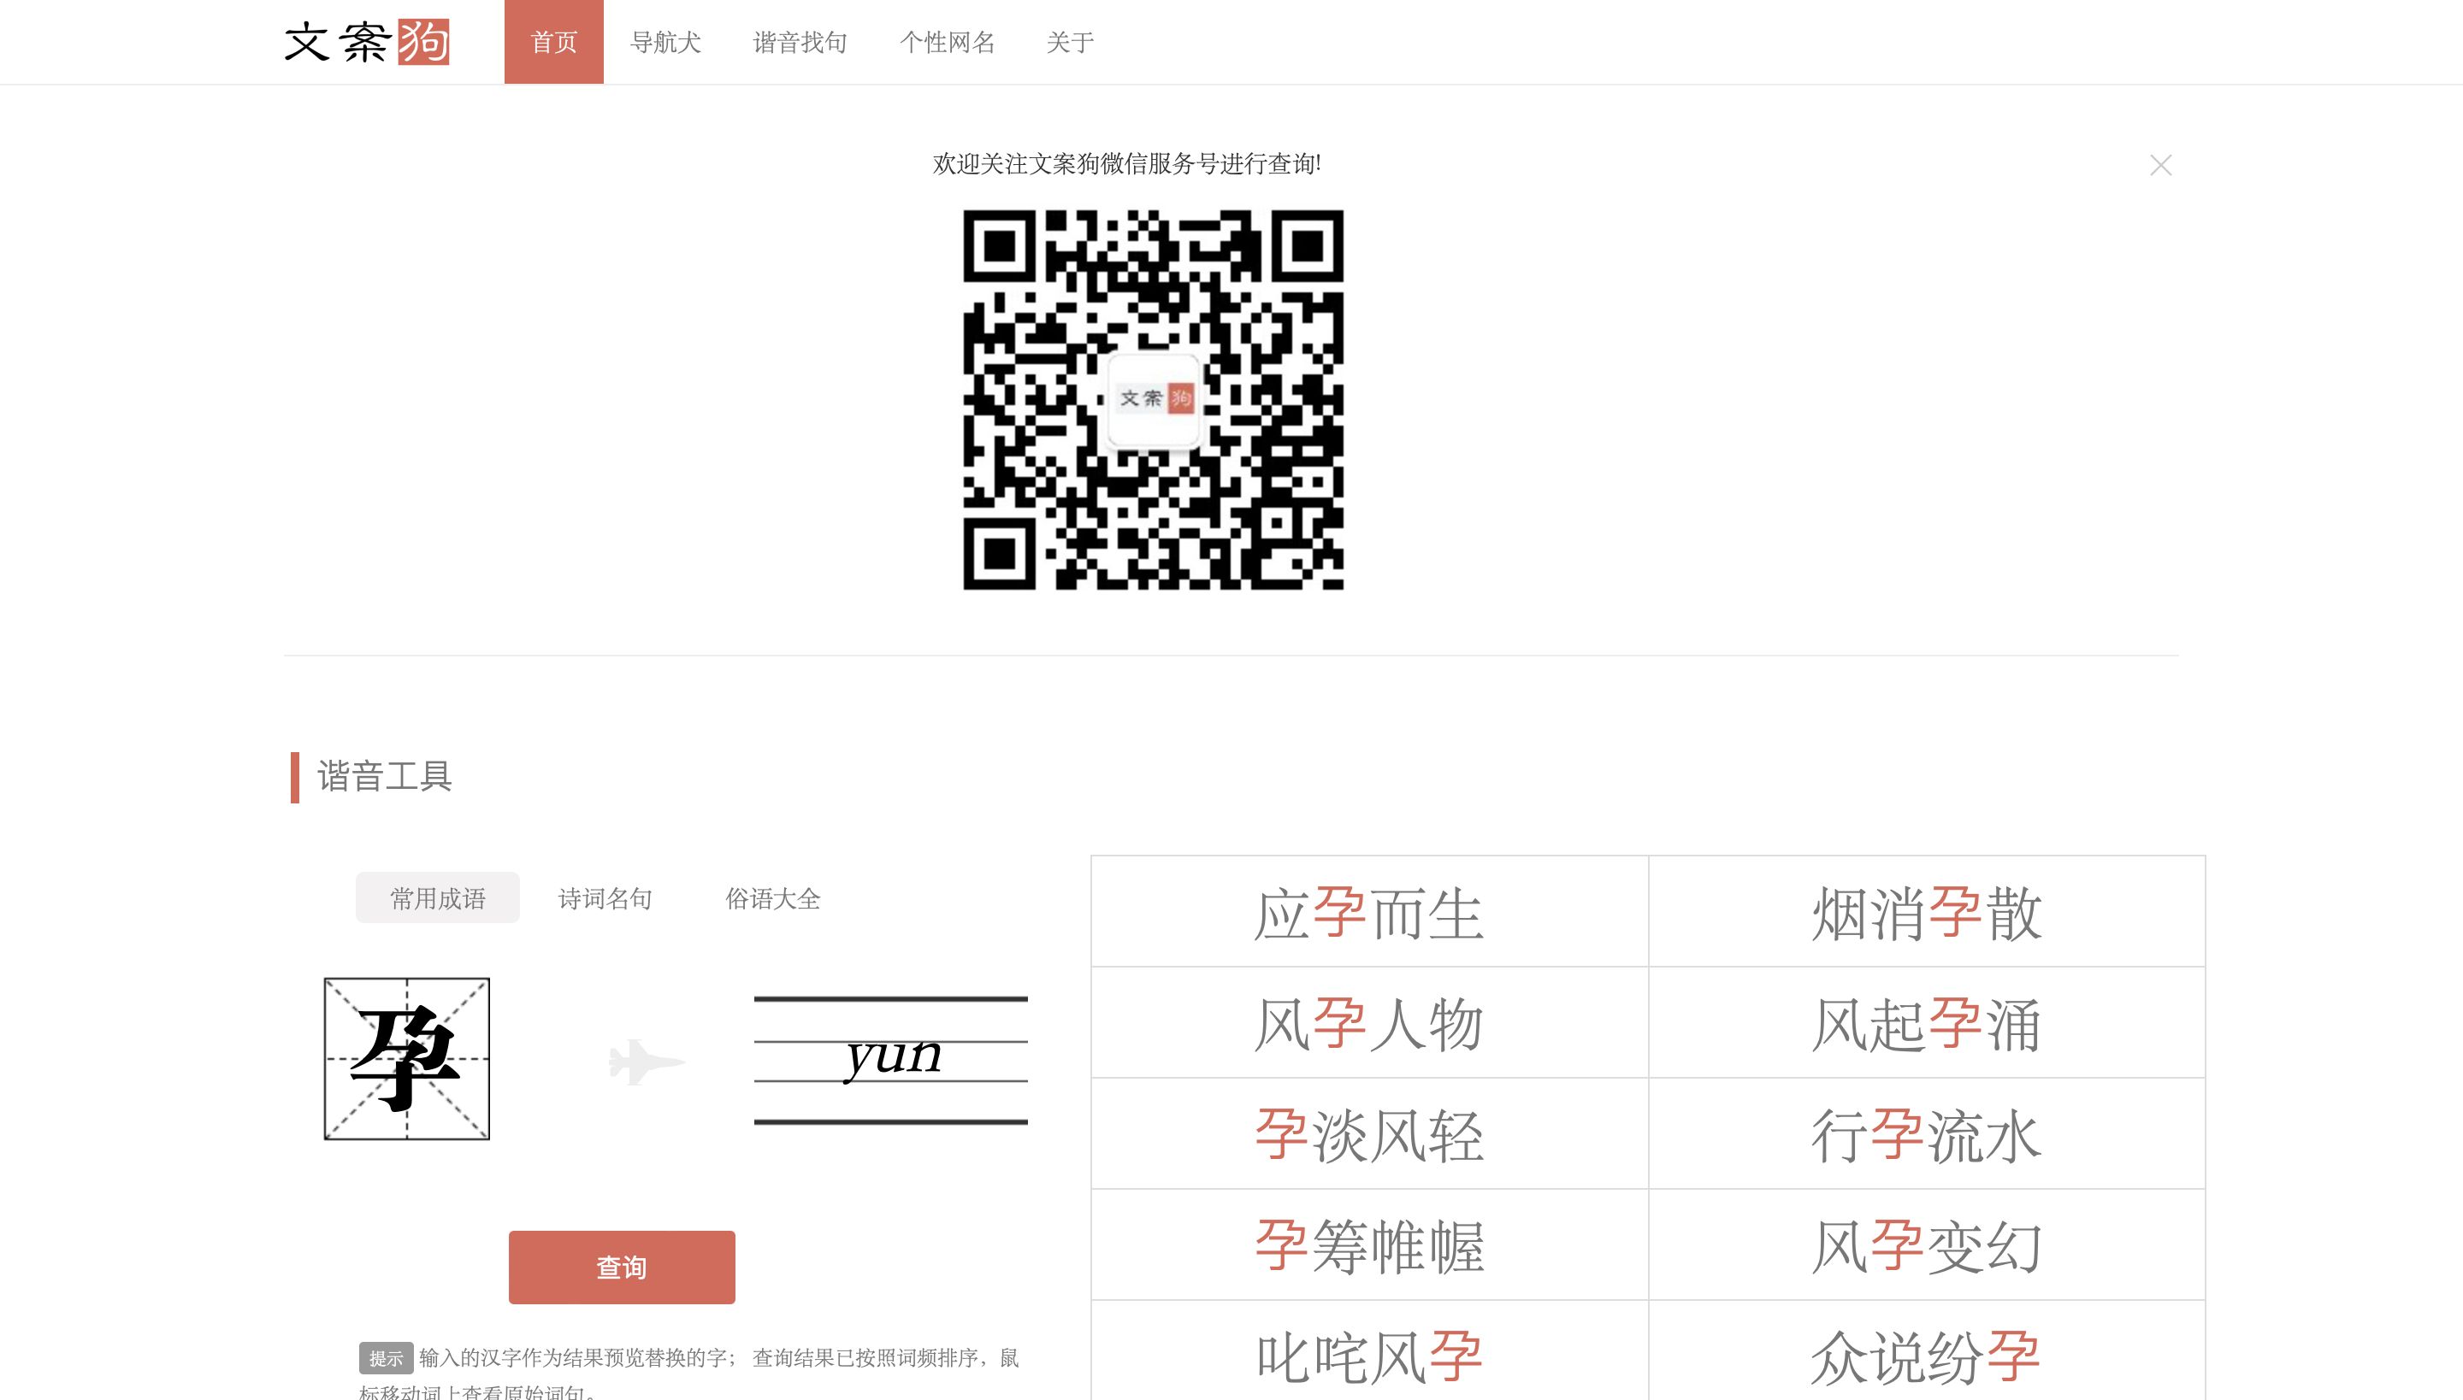Click the airplane arrow icon
Screen dimensions: 2463x1400
coord(646,1062)
